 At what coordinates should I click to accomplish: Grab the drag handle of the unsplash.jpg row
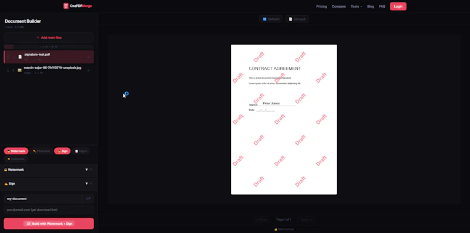[8, 70]
